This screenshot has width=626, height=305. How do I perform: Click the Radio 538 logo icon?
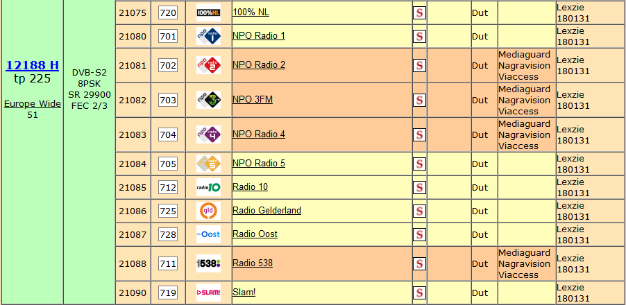point(208,263)
